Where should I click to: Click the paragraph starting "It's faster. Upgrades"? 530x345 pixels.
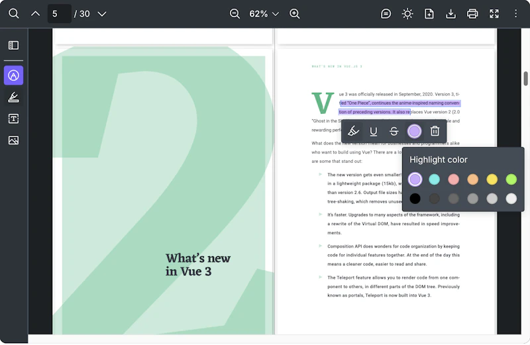pos(393,224)
